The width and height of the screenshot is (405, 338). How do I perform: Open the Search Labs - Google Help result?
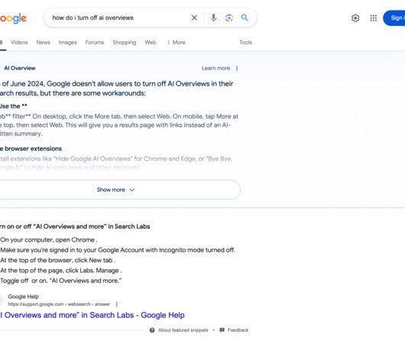pyautogui.click(x=92, y=315)
